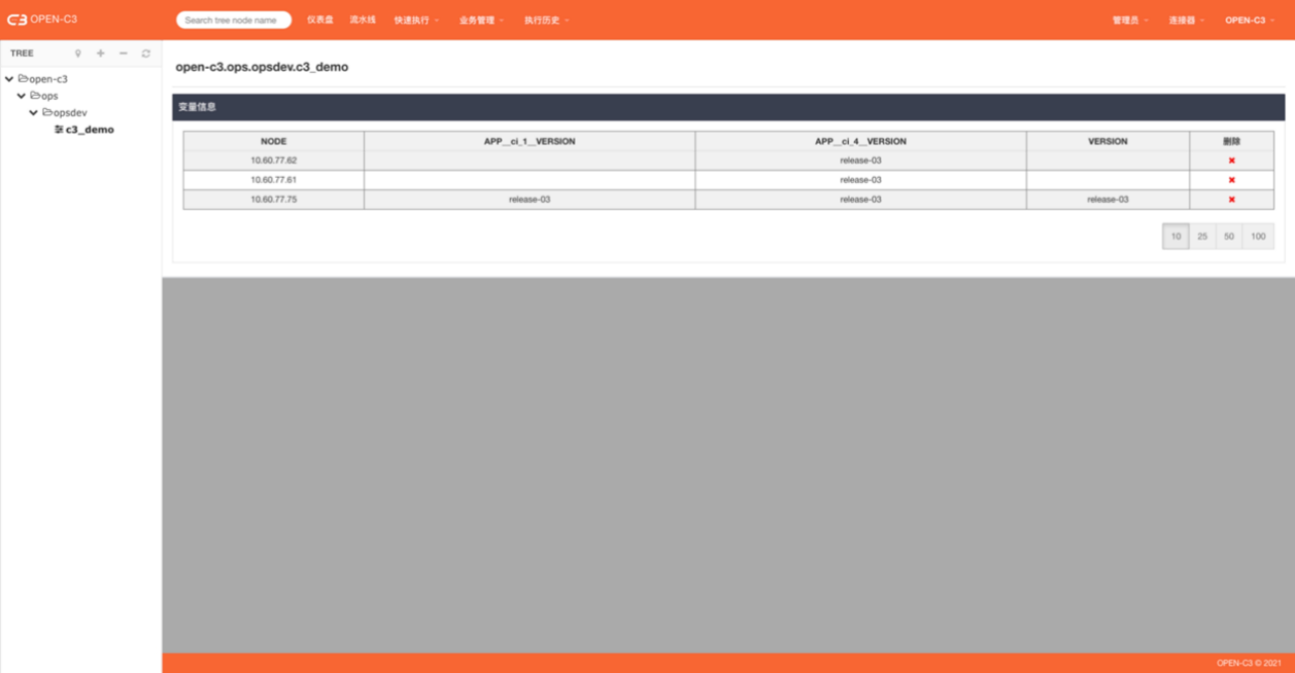The width and height of the screenshot is (1295, 673).
Task: Go to the 仪表盘 menu item
Action: tap(320, 20)
